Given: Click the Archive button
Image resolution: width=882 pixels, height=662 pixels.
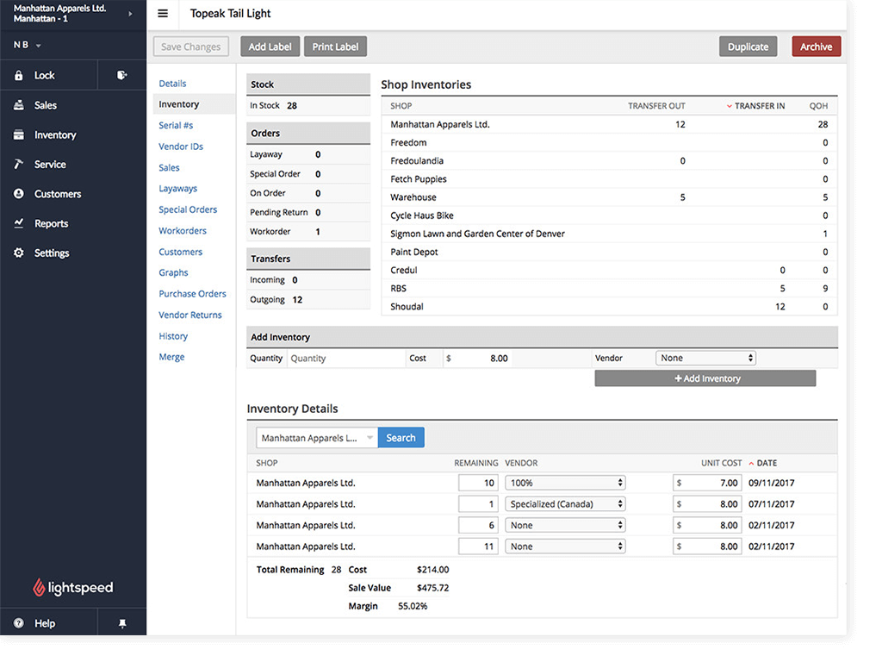Looking at the screenshot, I should [x=816, y=47].
